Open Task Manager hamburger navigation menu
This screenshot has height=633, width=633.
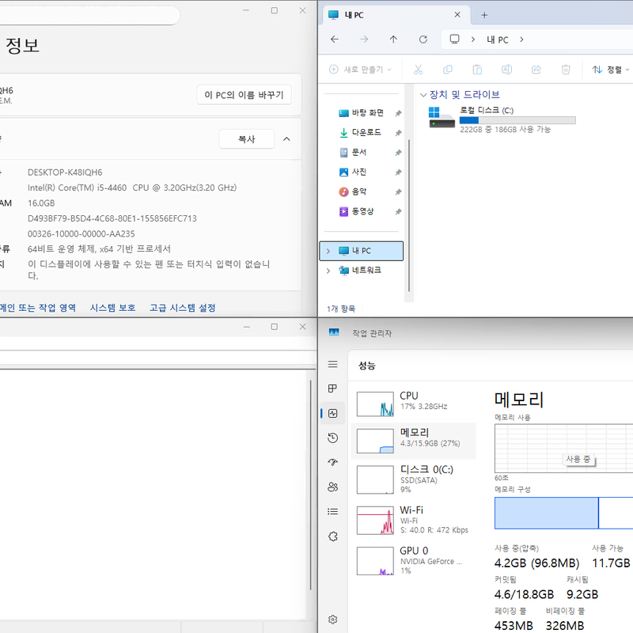332,365
